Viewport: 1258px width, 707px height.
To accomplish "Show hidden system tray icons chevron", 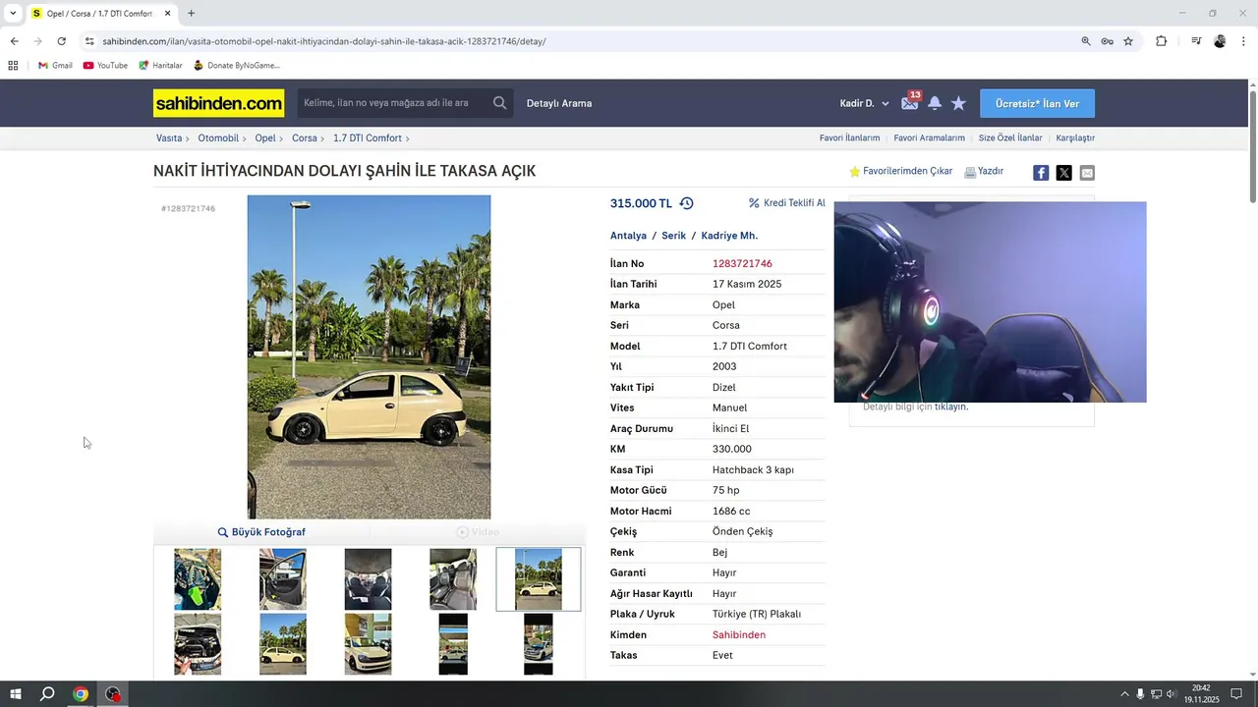I will [1124, 694].
